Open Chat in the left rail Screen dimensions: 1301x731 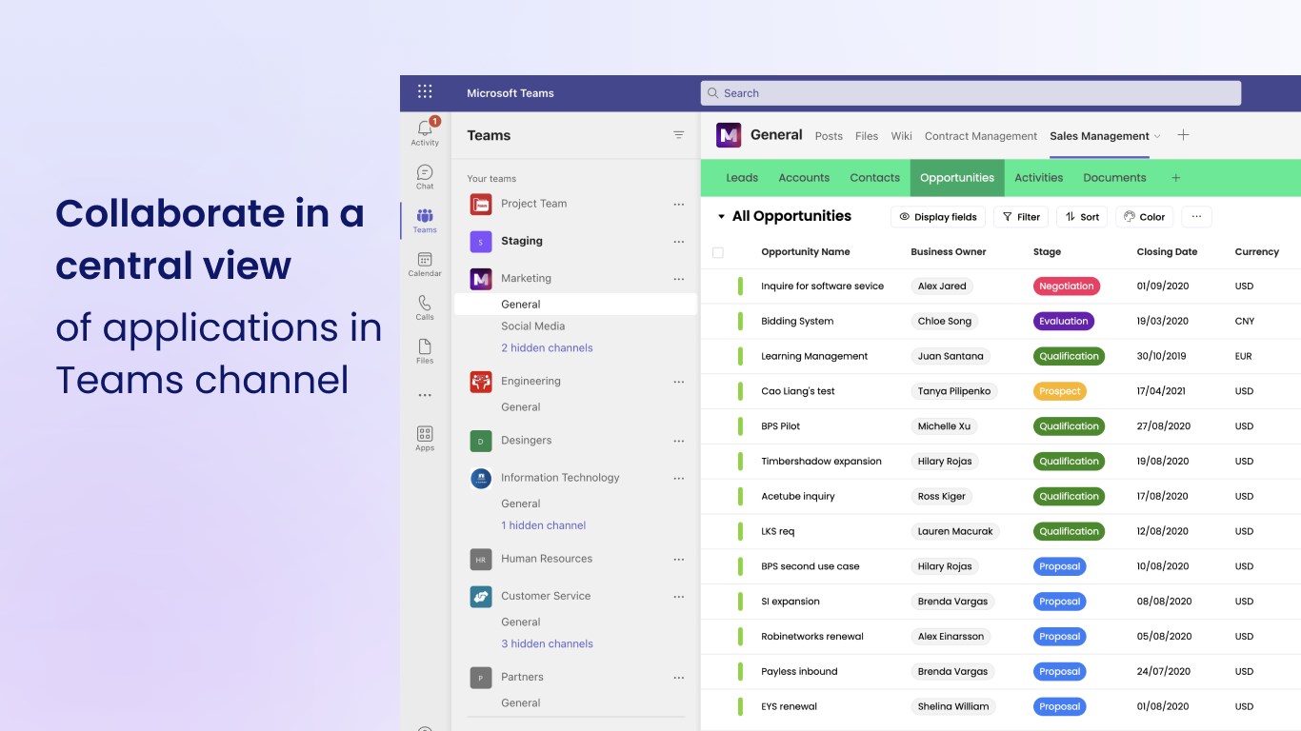click(x=425, y=177)
